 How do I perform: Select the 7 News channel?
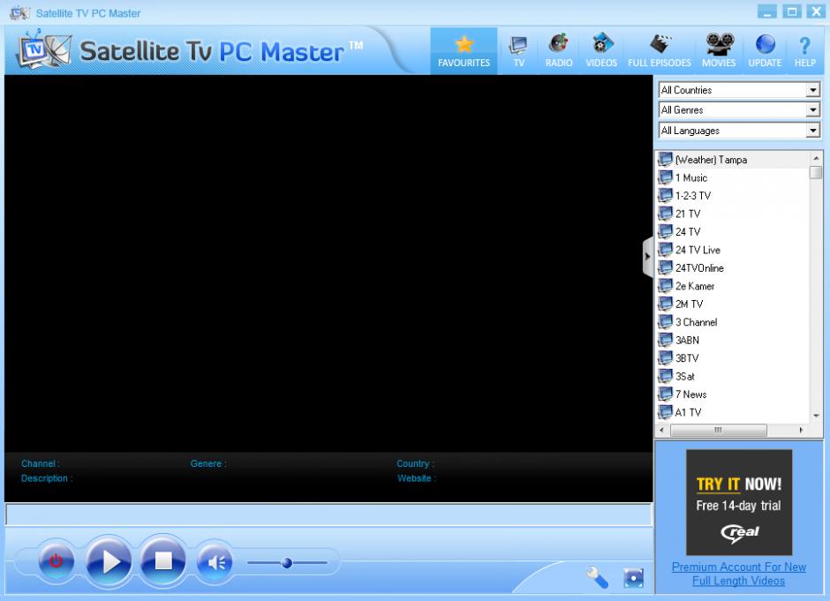tap(733, 394)
